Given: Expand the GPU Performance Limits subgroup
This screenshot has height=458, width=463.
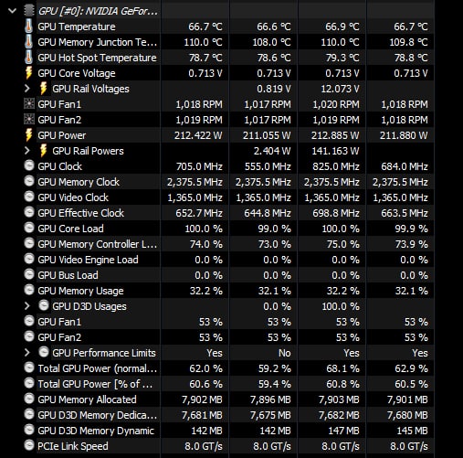Looking at the screenshot, I should point(27,353).
